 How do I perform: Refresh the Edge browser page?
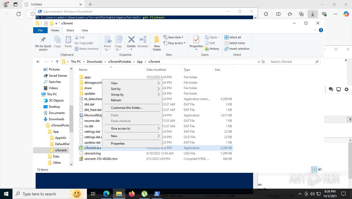point(19,14)
